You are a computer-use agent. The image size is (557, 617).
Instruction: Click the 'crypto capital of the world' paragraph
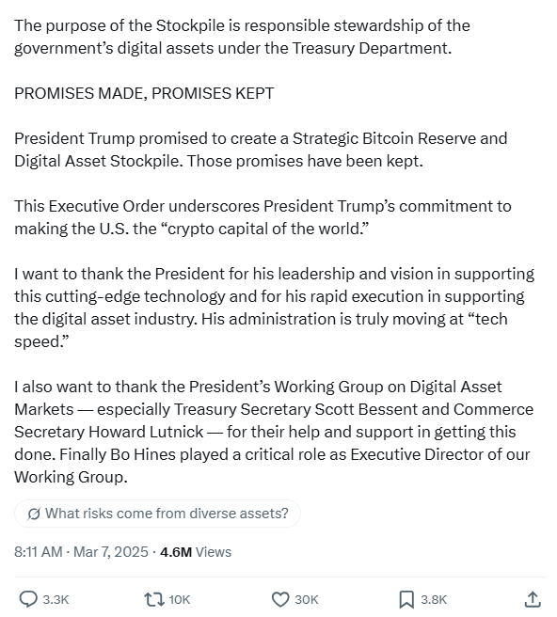263,217
